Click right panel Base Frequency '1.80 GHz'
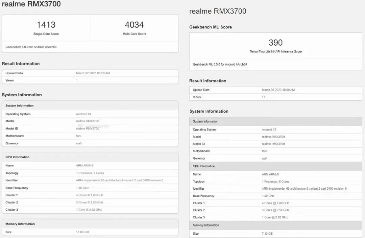 point(268,196)
